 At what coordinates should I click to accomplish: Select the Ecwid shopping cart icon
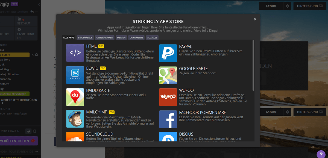(75, 75)
